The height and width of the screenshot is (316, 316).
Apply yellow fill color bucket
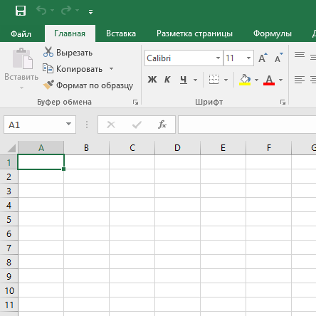[x=245, y=80]
